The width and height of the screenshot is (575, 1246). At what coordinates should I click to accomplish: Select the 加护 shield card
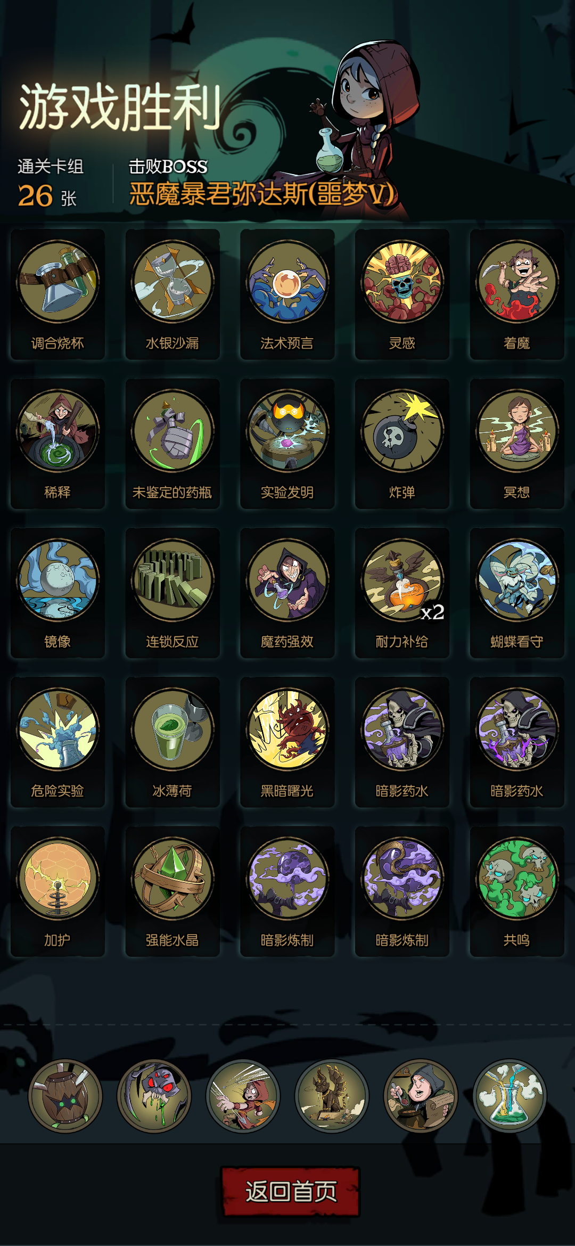coord(57,891)
